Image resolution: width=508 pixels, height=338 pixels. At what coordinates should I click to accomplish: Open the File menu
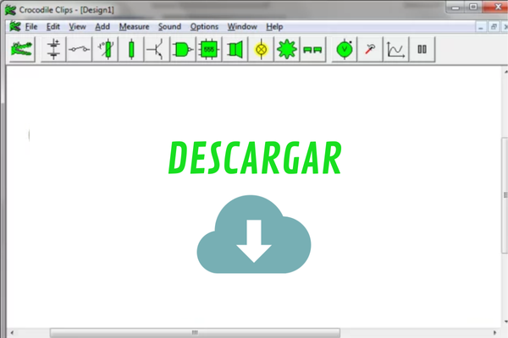tap(31, 26)
